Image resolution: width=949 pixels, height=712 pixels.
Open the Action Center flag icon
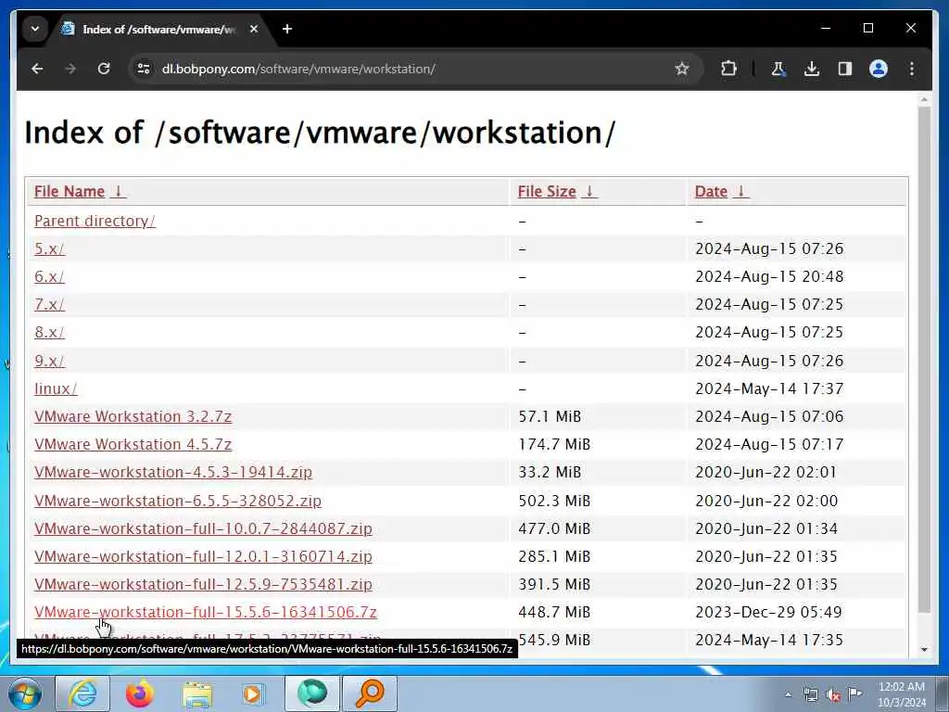(854, 694)
